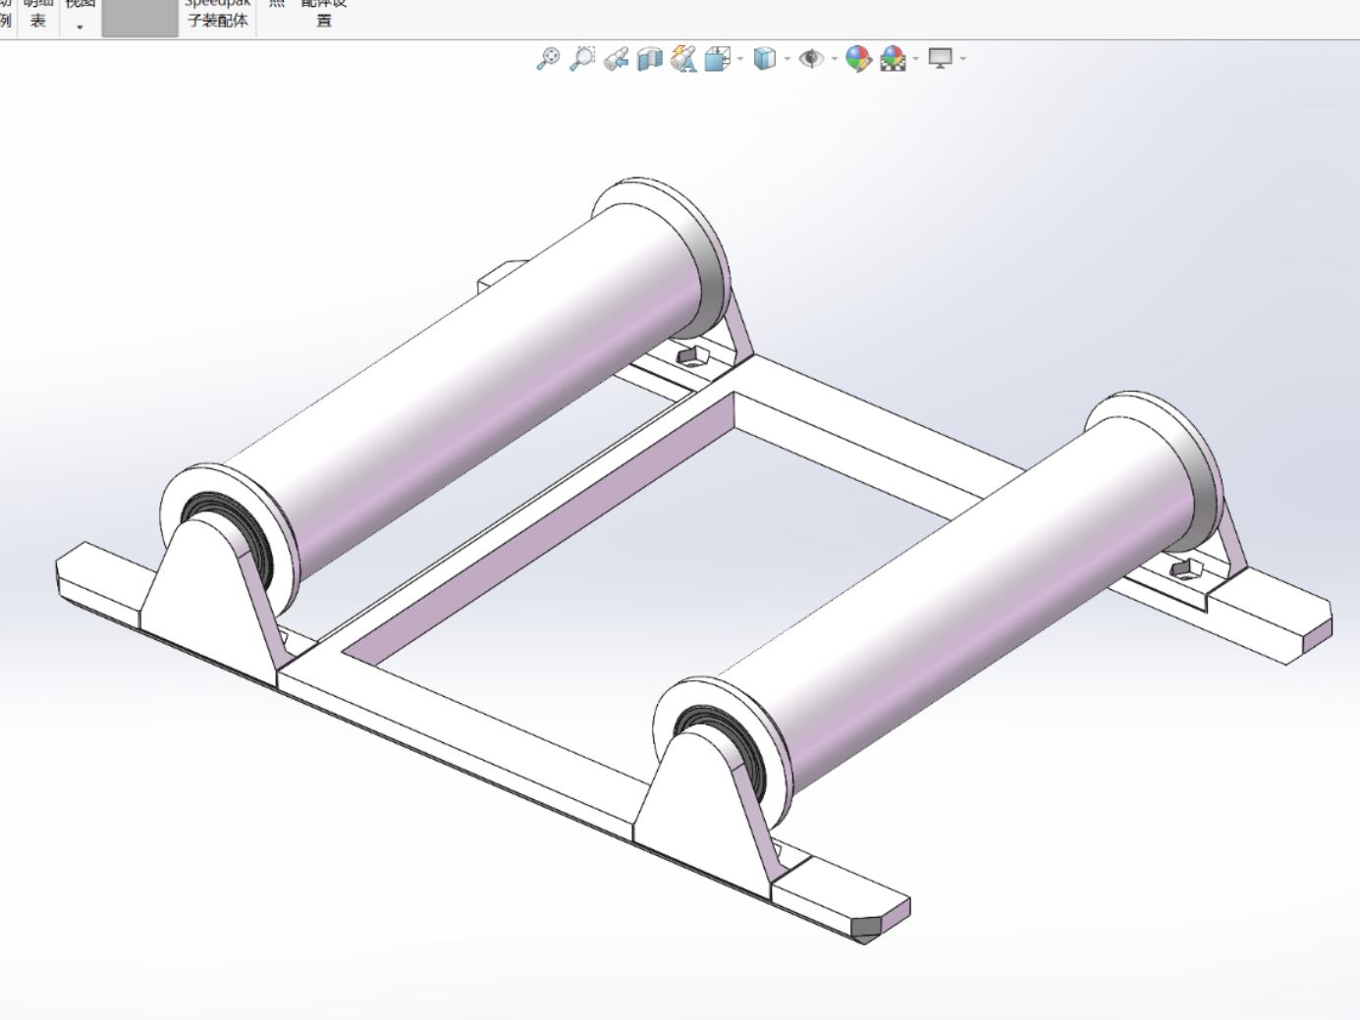Click the Zoom to Fit icon

pos(548,59)
